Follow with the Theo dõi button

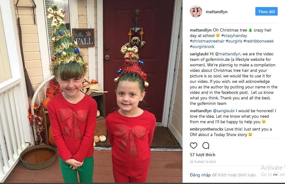pos(266,11)
